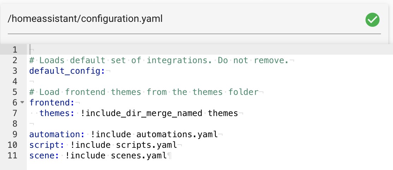Place cursor on the default_config: key

[x=67, y=71]
